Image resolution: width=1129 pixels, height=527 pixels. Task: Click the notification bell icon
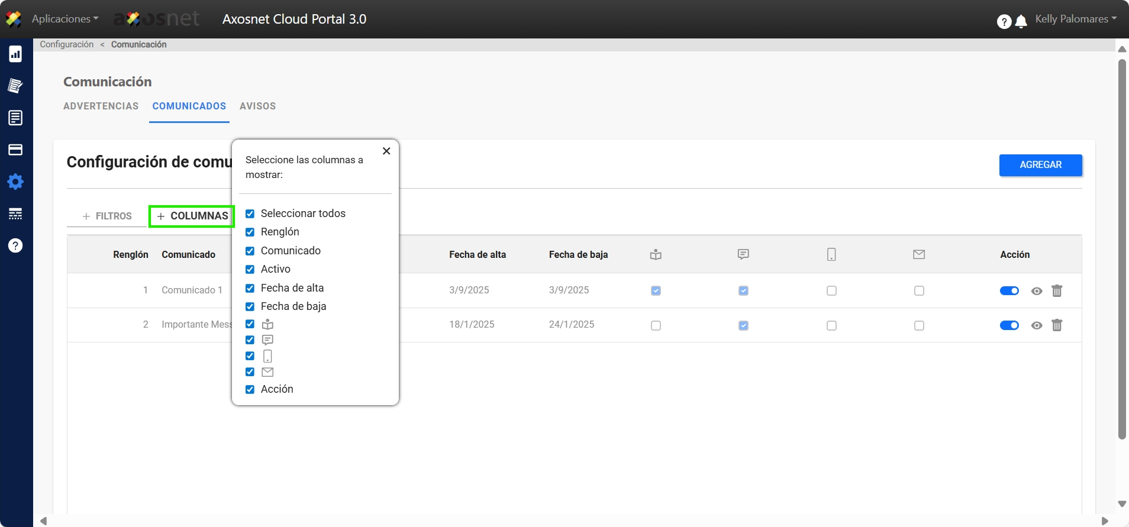(1021, 22)
